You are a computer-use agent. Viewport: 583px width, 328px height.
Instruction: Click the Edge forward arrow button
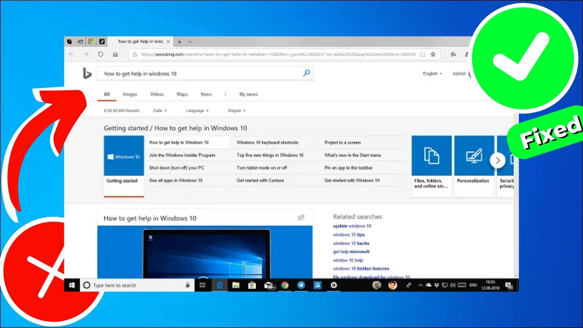pyautogui.click(x=86, y=54)
